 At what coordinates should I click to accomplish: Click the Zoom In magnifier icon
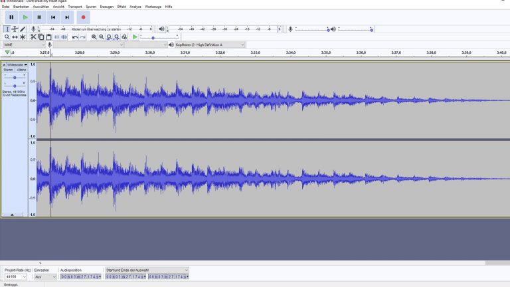coord(94,37)
